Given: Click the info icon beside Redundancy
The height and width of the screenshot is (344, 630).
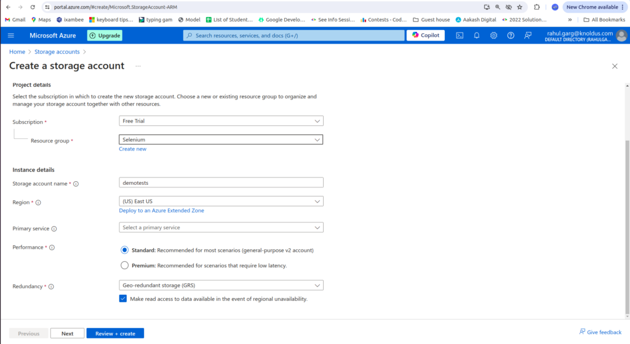Looking at the screenshot, I should coord(51,287).
